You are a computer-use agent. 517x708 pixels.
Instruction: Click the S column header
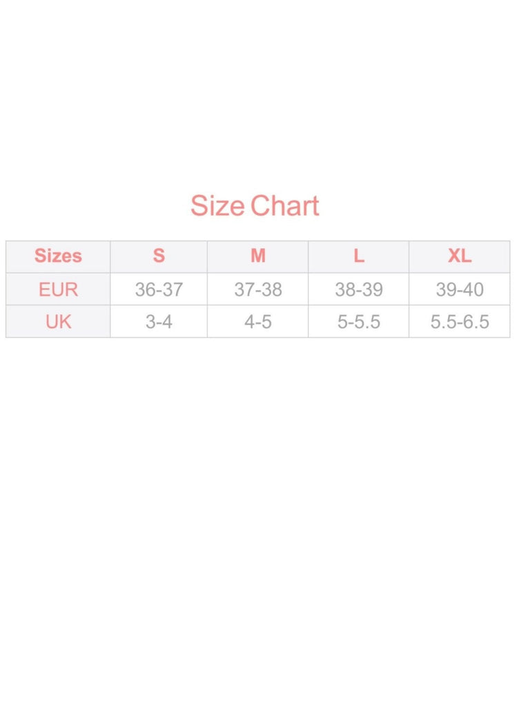click(x=159, y=256)
